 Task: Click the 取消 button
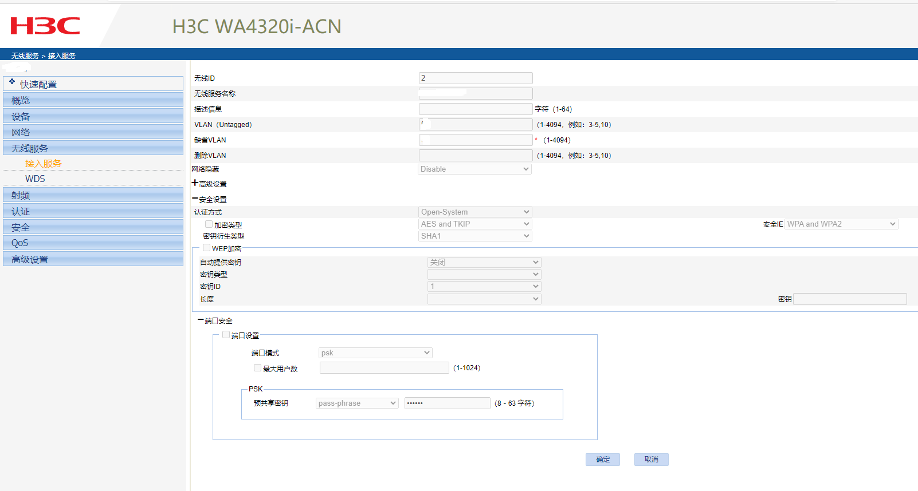tap(652, 460)
